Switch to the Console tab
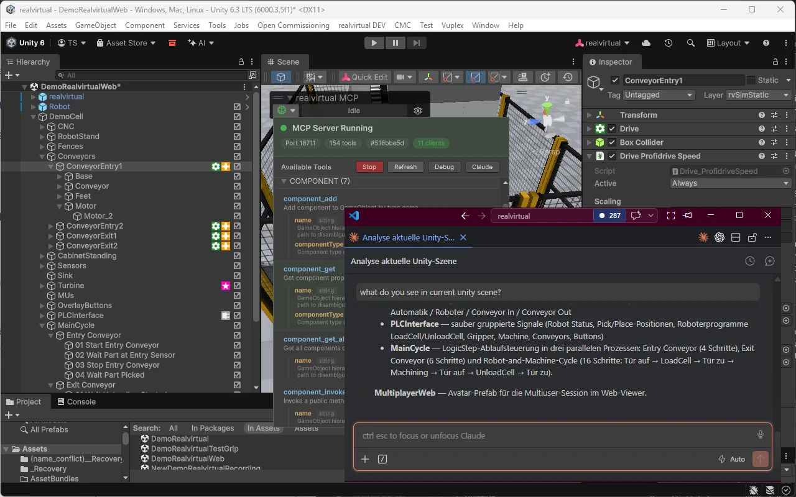Screen dimensions: 796x497 (x=76, y=402)
